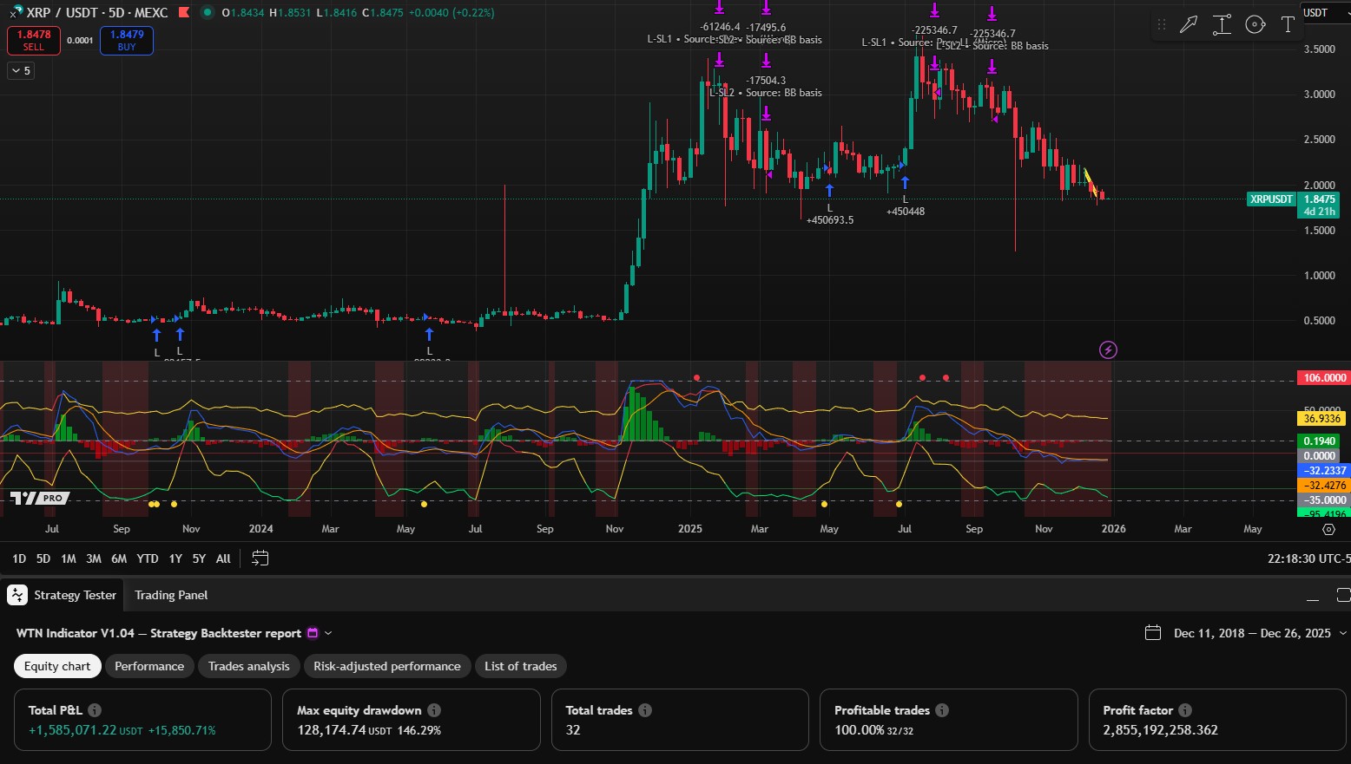Open the Strategy Backtester report dropdown

coord(327,633)
